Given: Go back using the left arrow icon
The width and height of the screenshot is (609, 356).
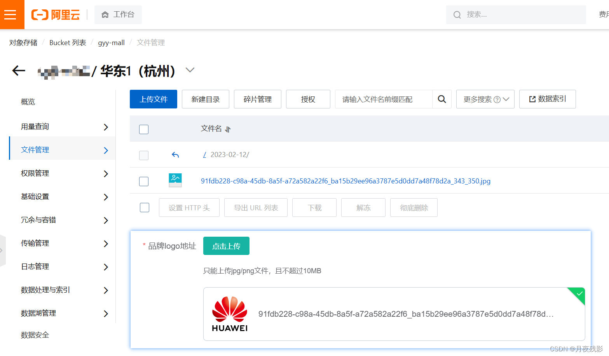Looking at the screenshot, I should coord(19,70).
